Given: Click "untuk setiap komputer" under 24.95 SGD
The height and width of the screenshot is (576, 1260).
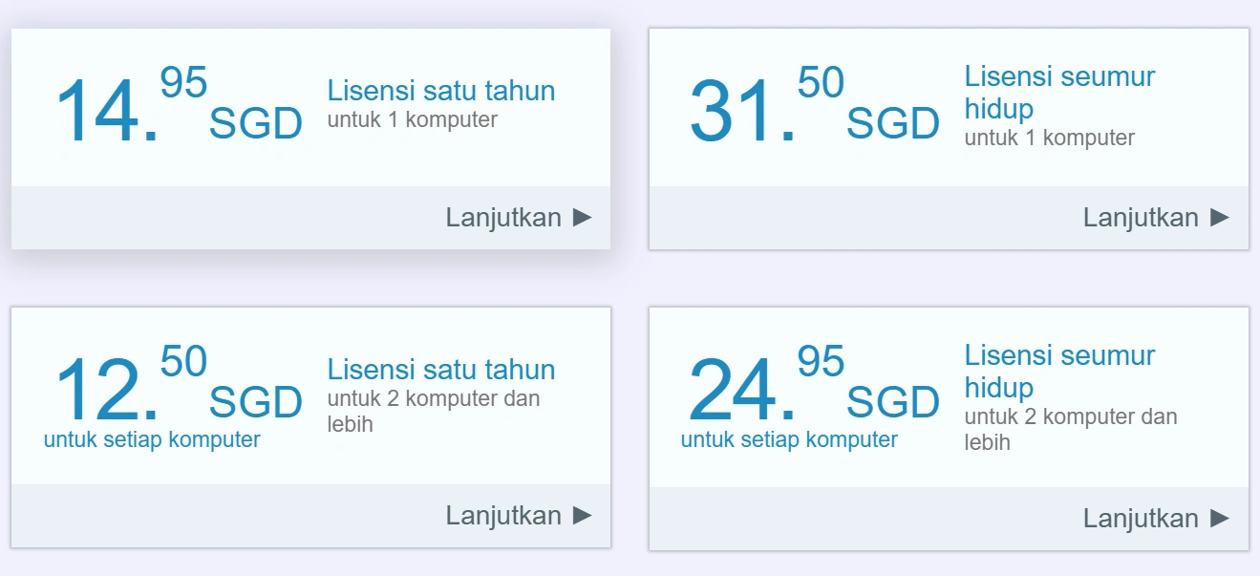Looking at the screenshot, I should point(789,439).
